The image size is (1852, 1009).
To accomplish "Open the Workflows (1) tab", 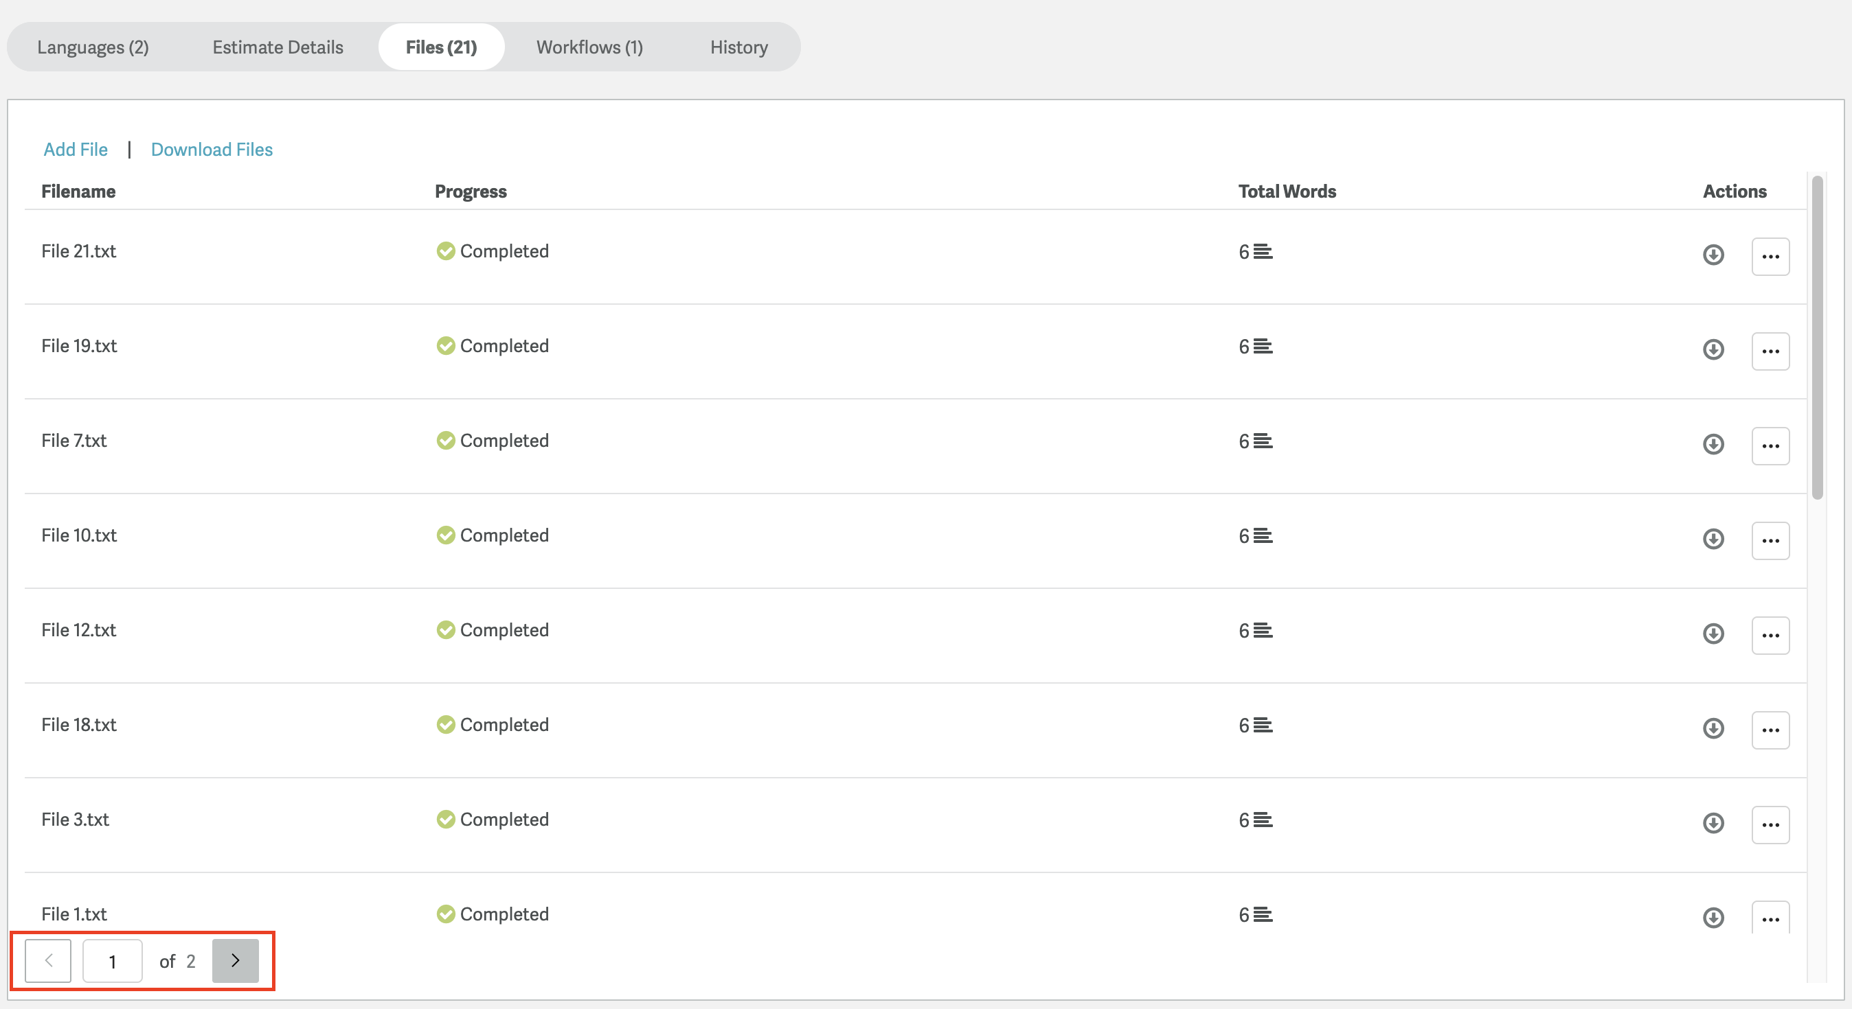I will pos(589,47).
